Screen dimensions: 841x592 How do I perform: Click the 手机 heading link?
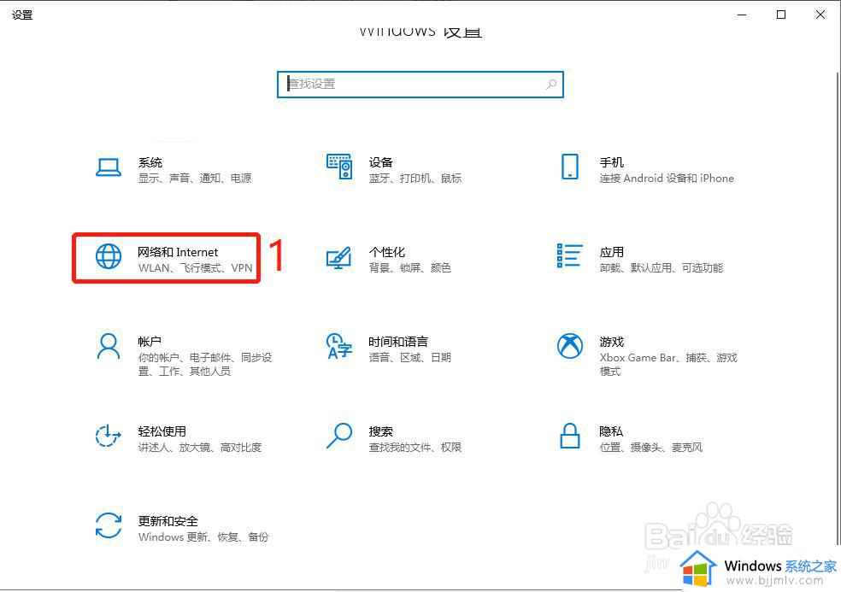[x=611, y=162]
